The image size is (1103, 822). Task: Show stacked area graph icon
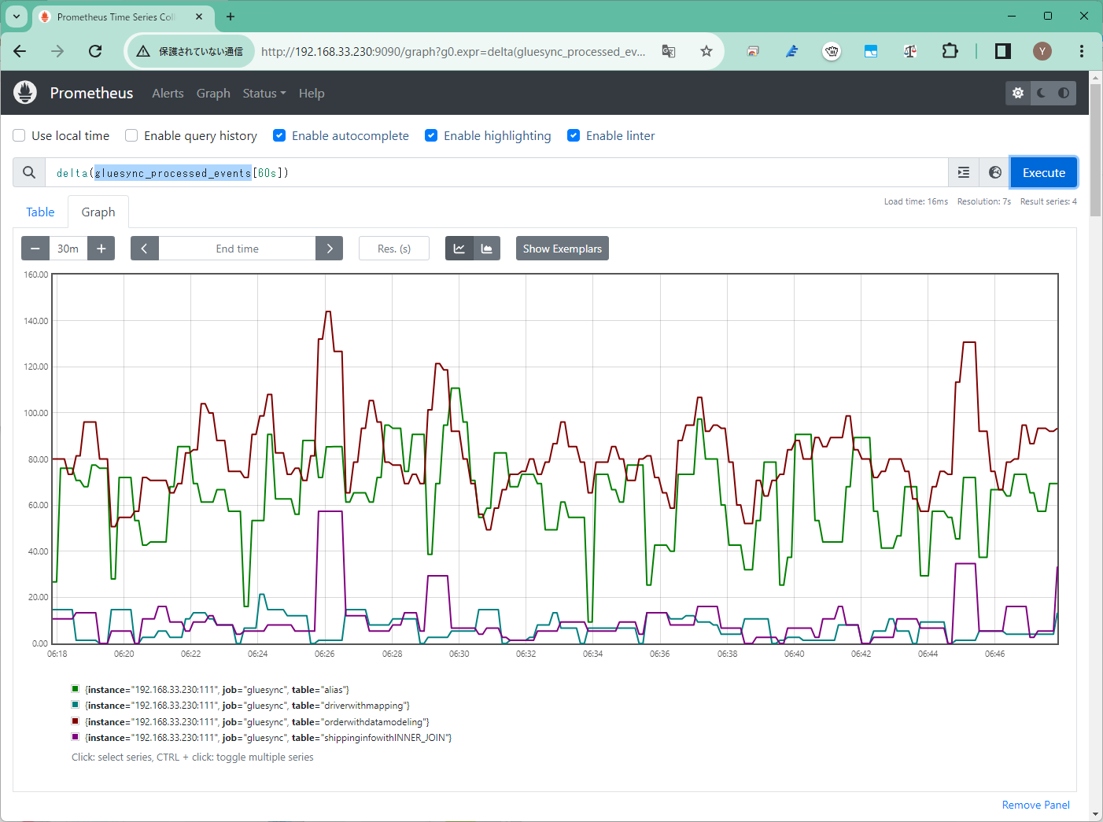pos(487,249)
